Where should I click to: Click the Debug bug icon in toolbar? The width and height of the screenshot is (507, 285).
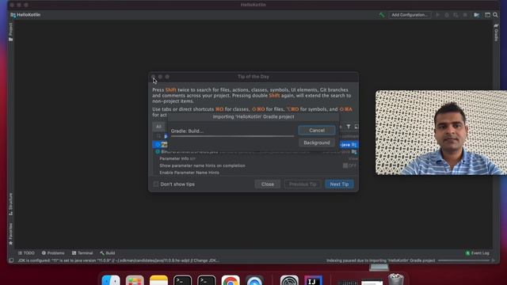[x=447, y=15]
